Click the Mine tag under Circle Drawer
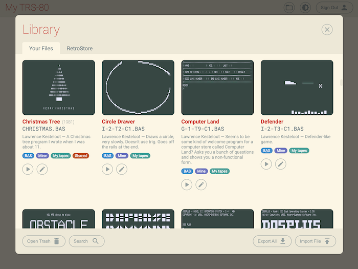358x269 pixels. click(122, 156)
